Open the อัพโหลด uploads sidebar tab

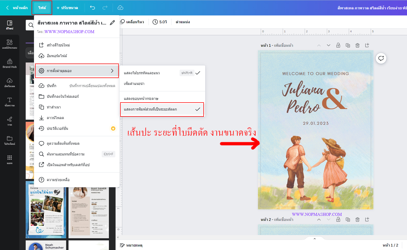10,83
